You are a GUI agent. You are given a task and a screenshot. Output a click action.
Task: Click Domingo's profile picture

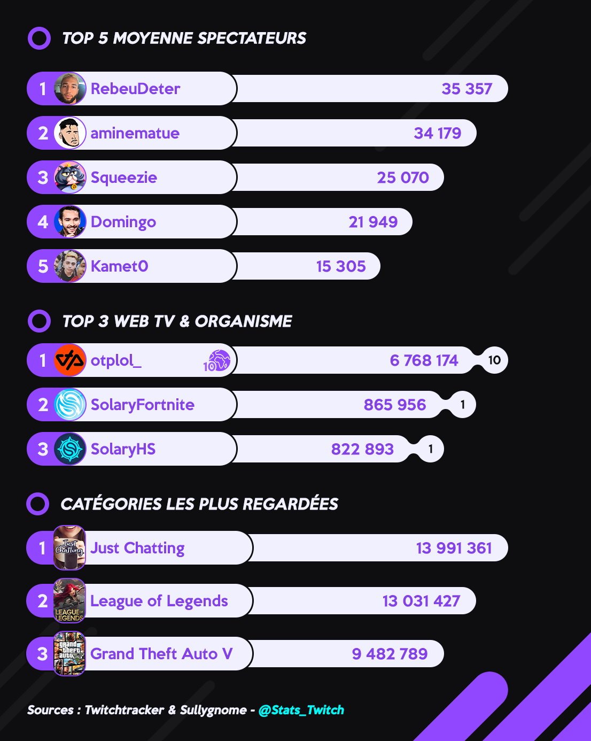[x=70, y=222]
